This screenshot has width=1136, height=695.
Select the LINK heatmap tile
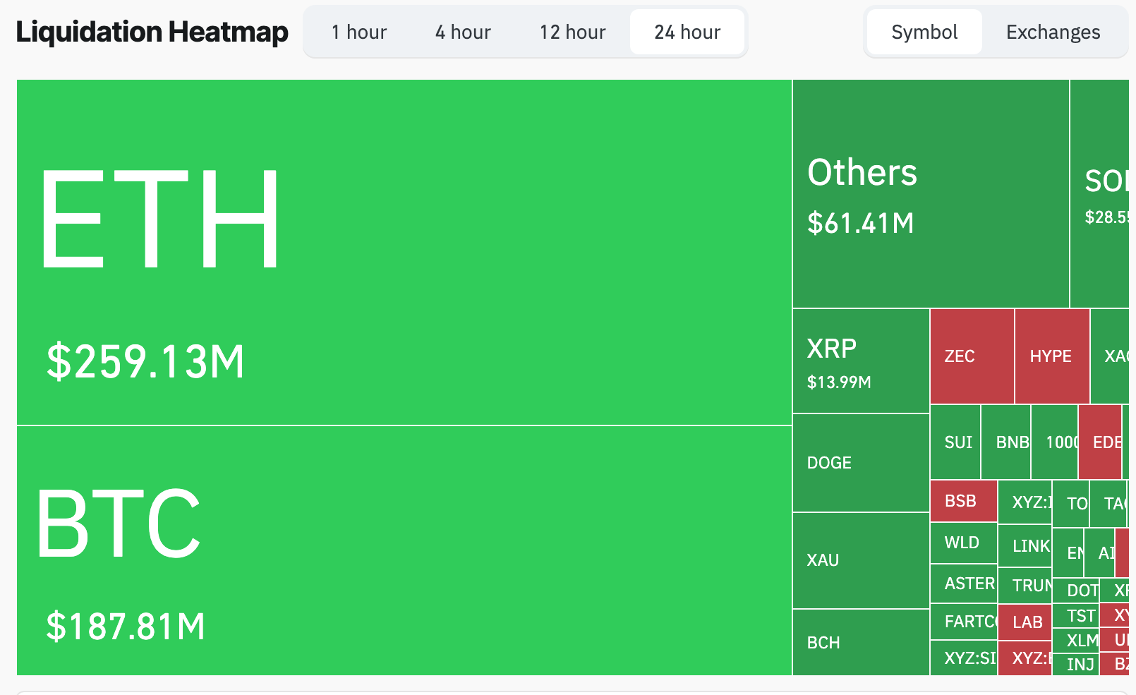[x=1025, y=545]
